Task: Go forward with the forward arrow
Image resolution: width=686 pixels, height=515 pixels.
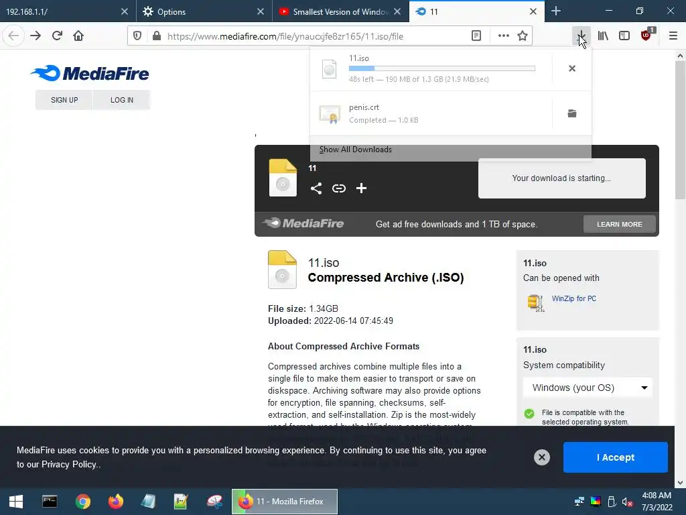Action: [36, 36]
